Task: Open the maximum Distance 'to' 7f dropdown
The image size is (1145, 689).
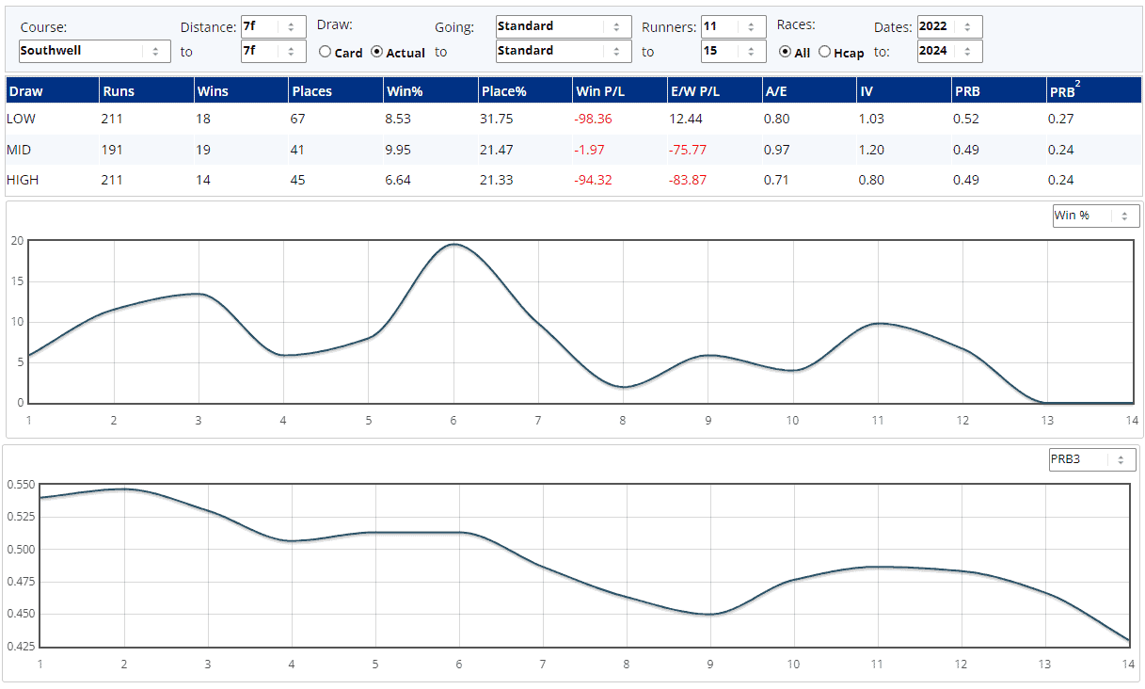Action: point(273,51)
